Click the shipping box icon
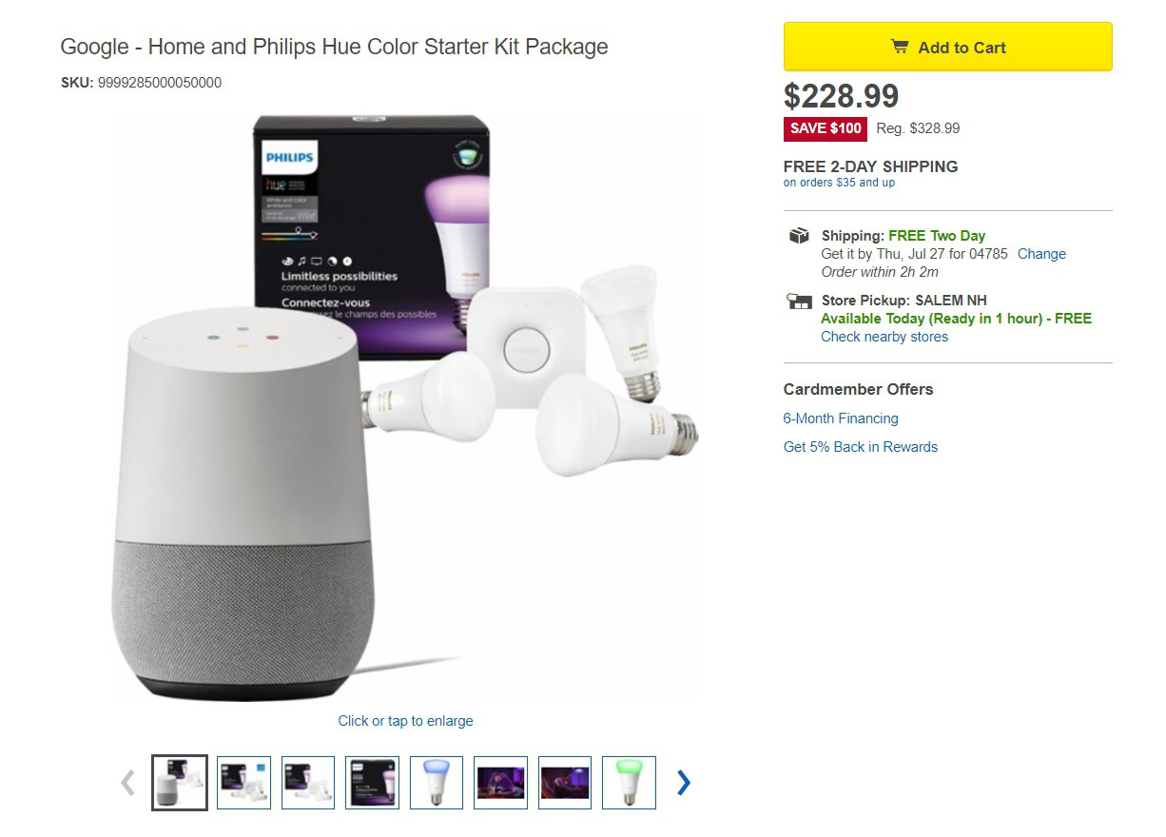The width and height of the screenshot is (1166, 837). [x=799, y=236]
